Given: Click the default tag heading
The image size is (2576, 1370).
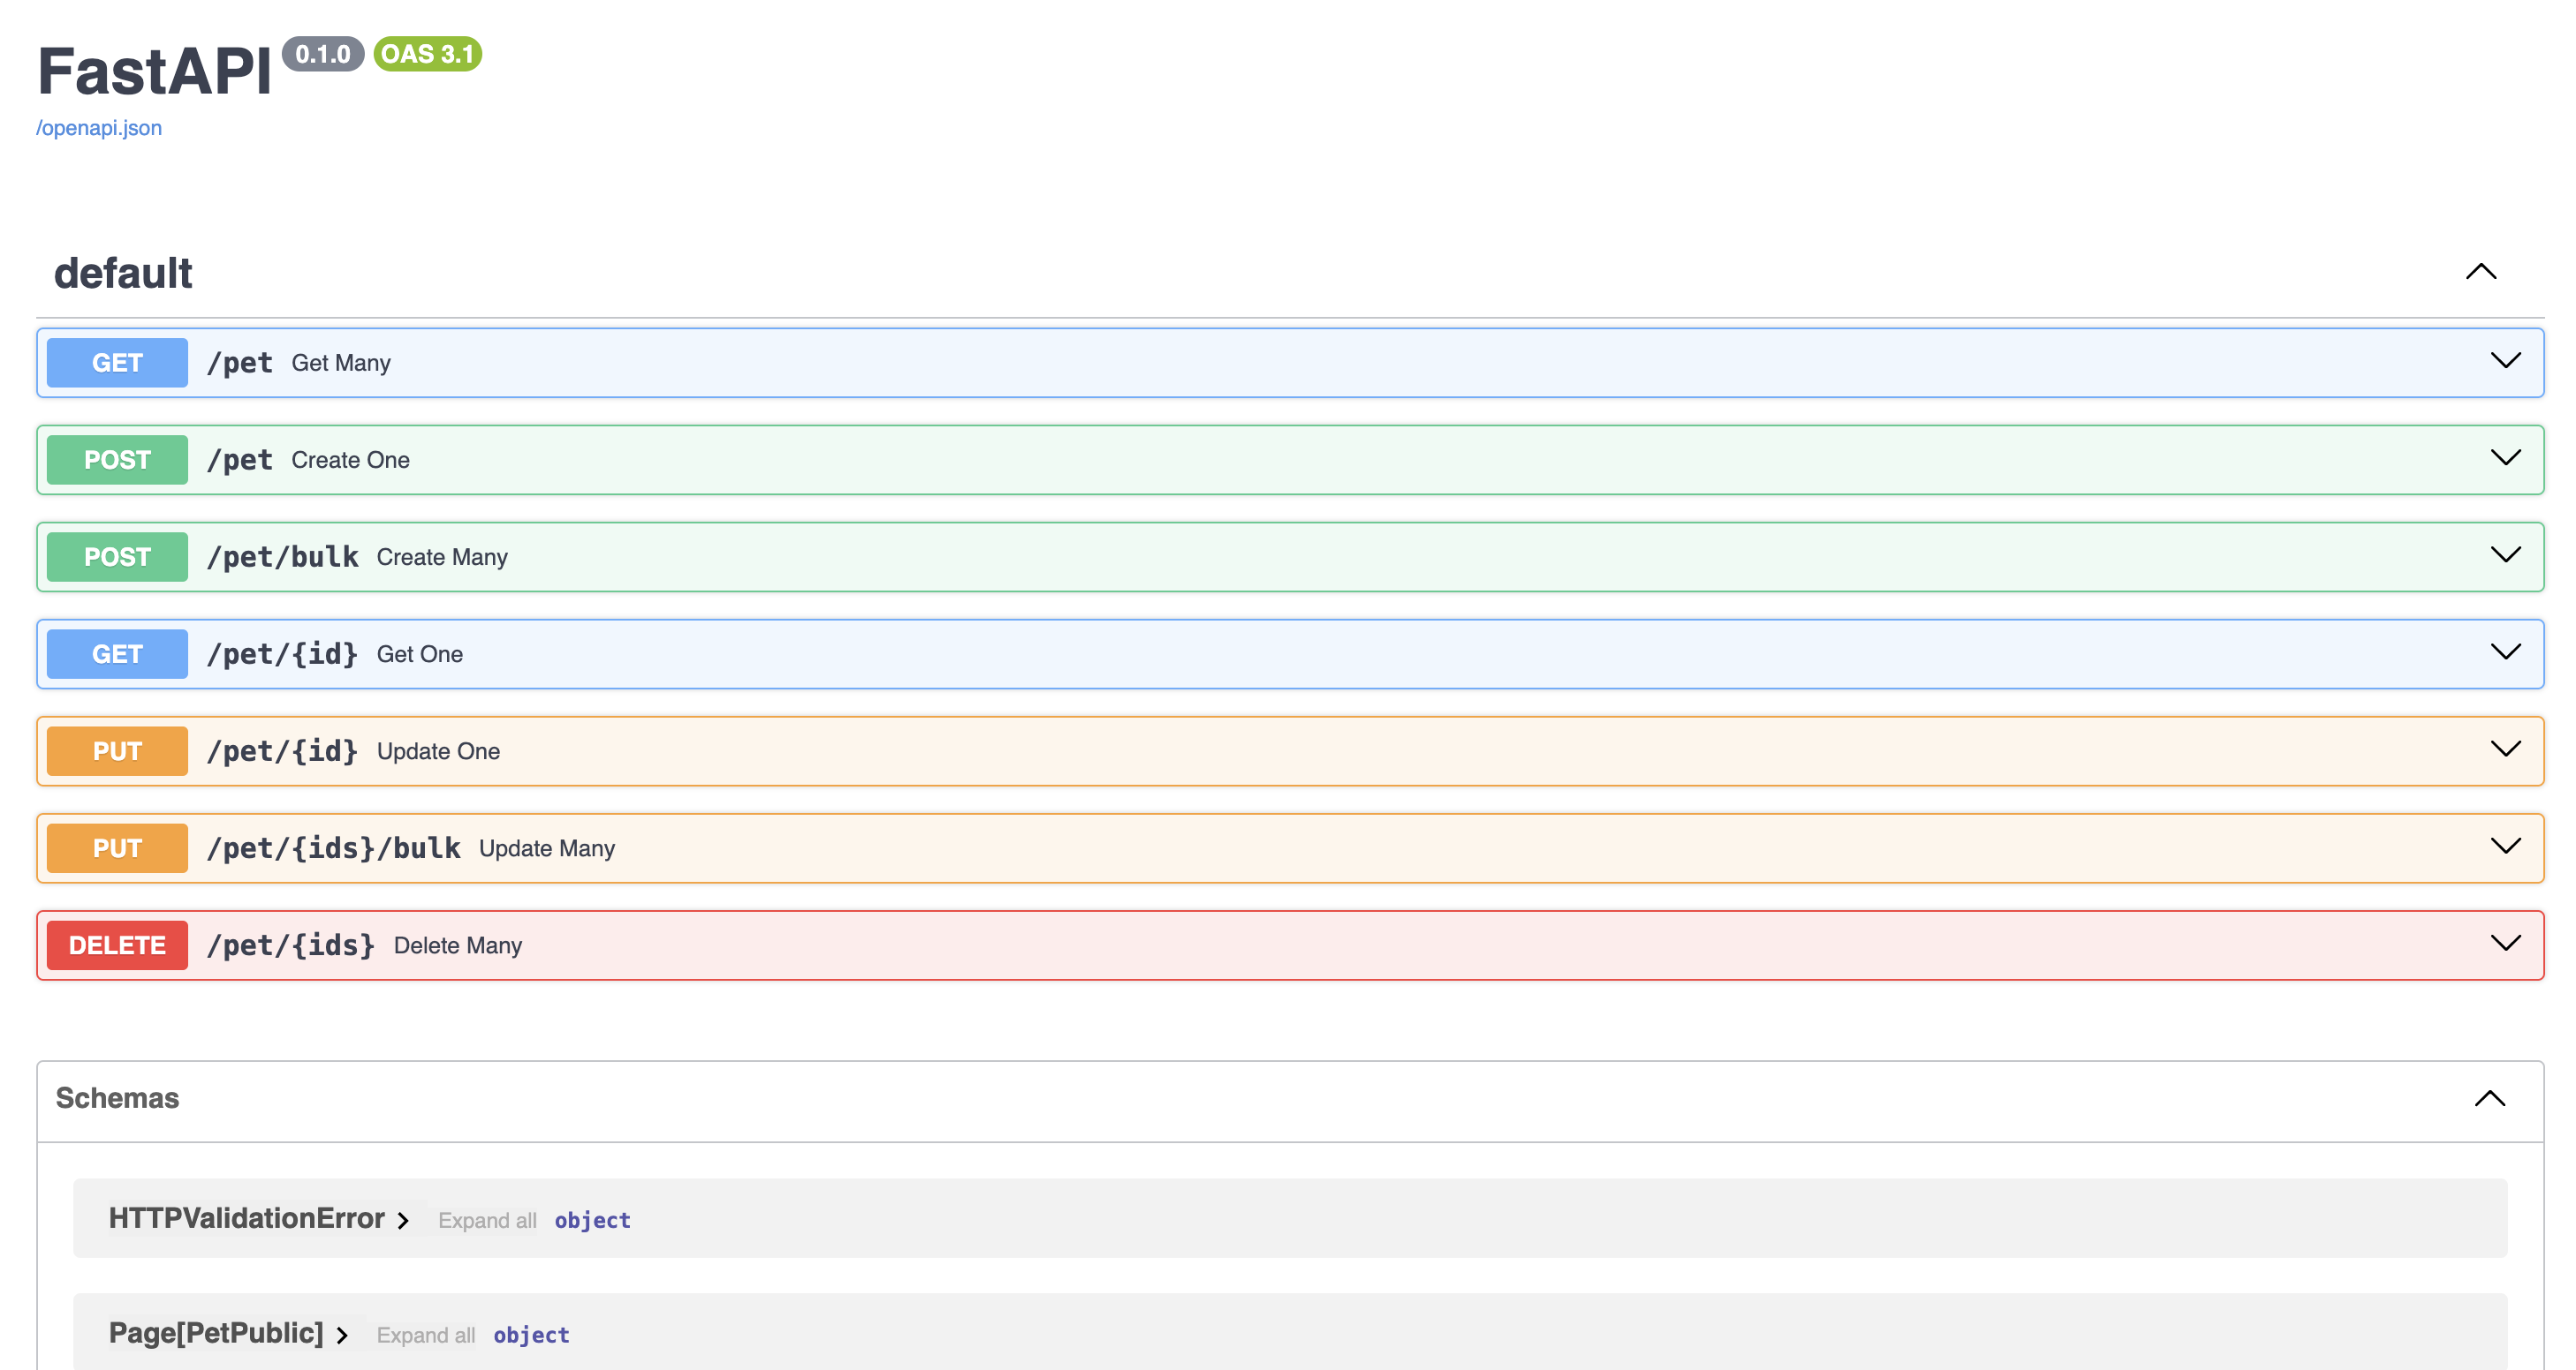Looking at the screenshot, I should pos(123,274).
